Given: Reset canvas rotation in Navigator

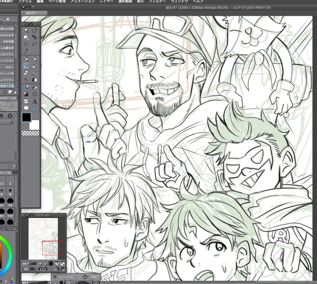Looking at the screenshot, I should coord(51,269).
